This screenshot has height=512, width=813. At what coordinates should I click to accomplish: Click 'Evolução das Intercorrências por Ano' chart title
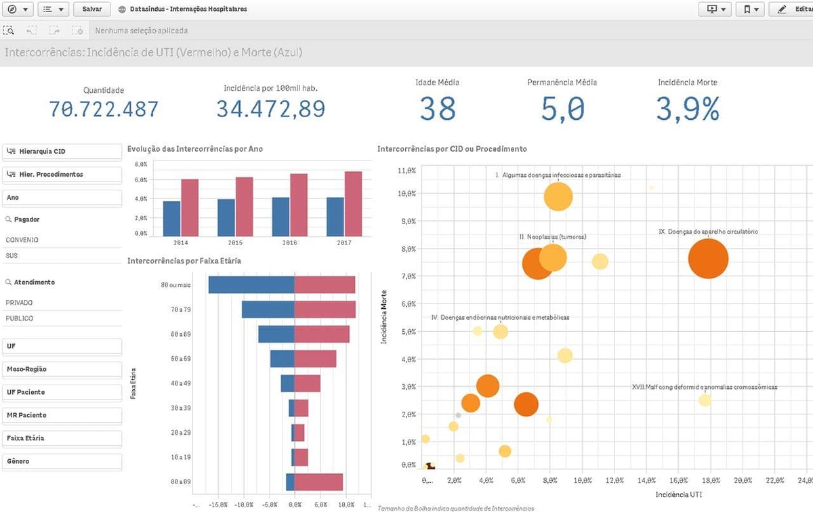click(195, 149)
